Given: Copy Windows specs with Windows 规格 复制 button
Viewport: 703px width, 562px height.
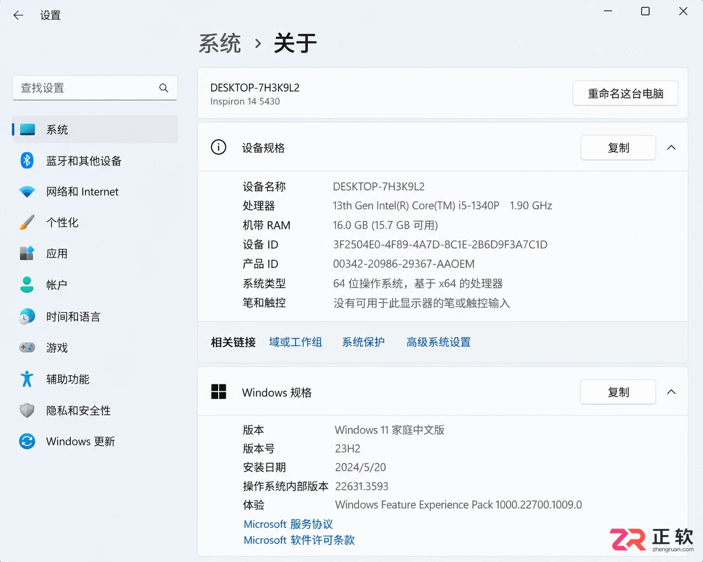Looking at the screenshot, I should (x=618, y=392).
